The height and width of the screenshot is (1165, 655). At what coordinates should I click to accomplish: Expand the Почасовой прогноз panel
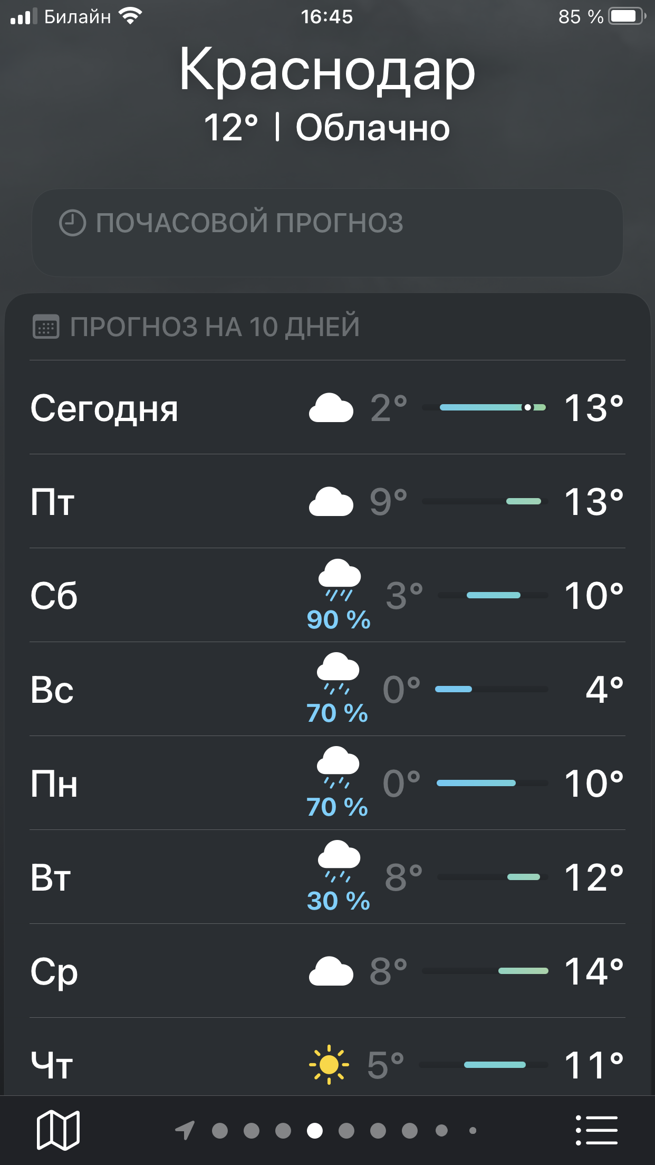[327, 233]
